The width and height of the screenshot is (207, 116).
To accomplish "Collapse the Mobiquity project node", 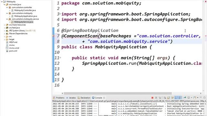I will click(2, 2).
